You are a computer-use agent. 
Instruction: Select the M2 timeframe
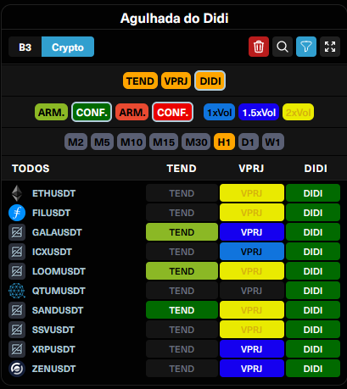[76, 142]
